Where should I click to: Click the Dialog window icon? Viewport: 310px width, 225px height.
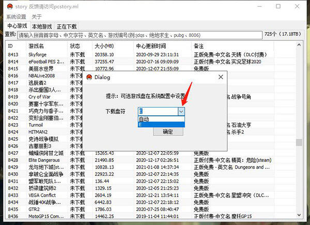tap(89, 77)
